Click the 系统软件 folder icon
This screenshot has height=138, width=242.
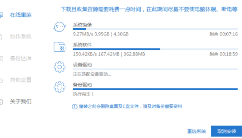(x=59, y=47)
